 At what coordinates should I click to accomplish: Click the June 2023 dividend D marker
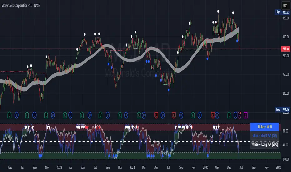click(90, 115)
